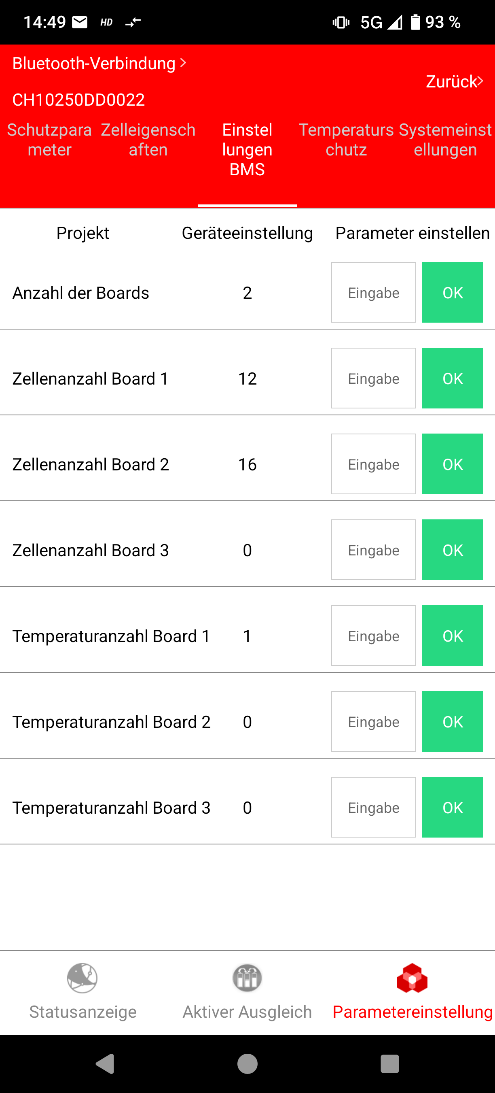Tap the Statusanzeige globe icon
The image size is (495, 1093).
click(x=82, y=978)
